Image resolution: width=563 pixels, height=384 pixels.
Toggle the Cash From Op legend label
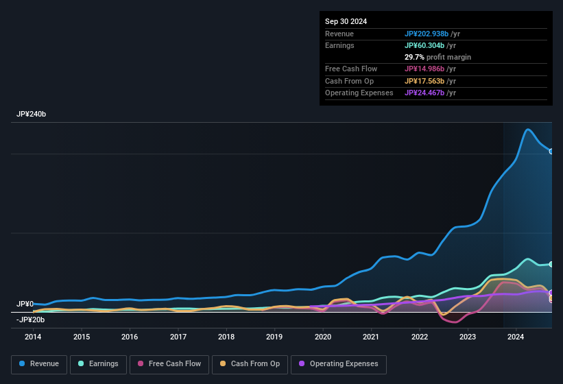[x=255, y=364]
